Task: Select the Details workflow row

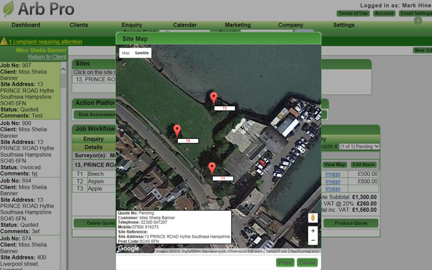Action: coord(93,147)
